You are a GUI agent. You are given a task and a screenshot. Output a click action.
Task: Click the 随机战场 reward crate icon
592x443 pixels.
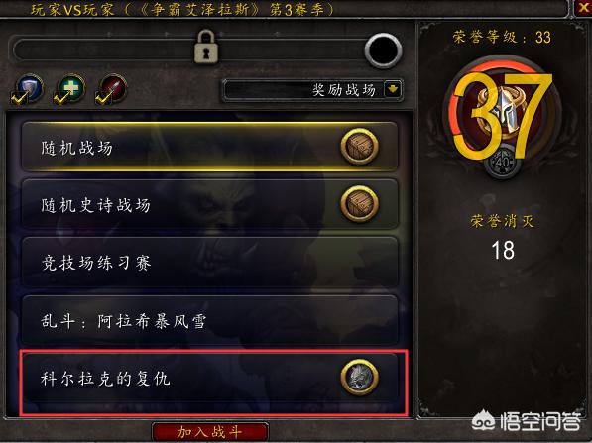[359, 147]
